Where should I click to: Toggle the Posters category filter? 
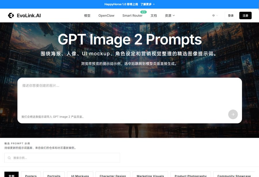click(x=31, y=175)
